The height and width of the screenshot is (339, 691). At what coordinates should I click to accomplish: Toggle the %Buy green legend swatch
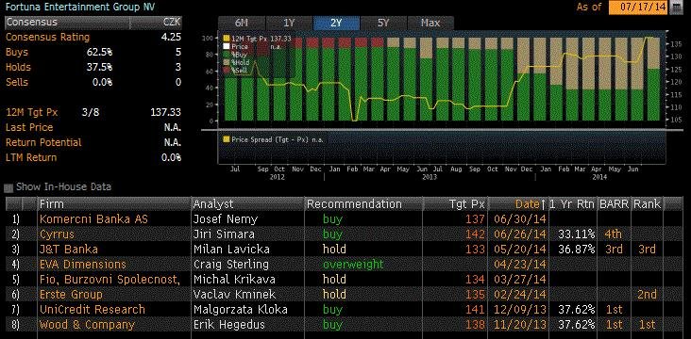point(227,55)
